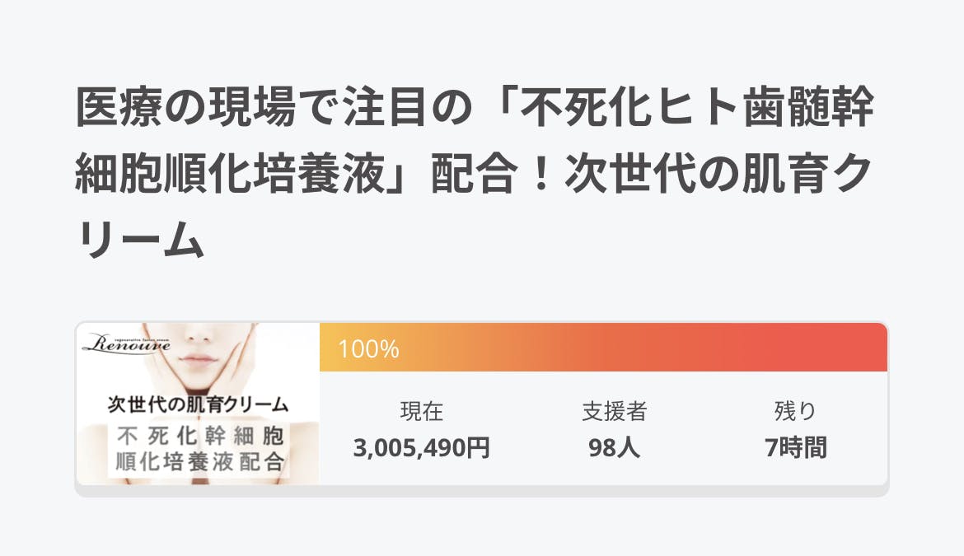This screenshot has height=556, width=964.
Task: Click the 7時間 remaining time value
Action: point(795,448)
